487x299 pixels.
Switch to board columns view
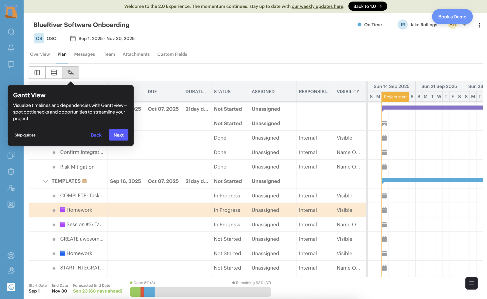tap(37, 73)
